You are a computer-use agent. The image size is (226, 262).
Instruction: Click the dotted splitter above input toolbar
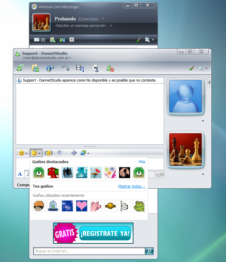pyautogui.click(x=90, y=146)
